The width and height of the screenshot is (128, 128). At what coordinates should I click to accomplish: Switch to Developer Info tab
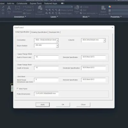coord(54,32)
